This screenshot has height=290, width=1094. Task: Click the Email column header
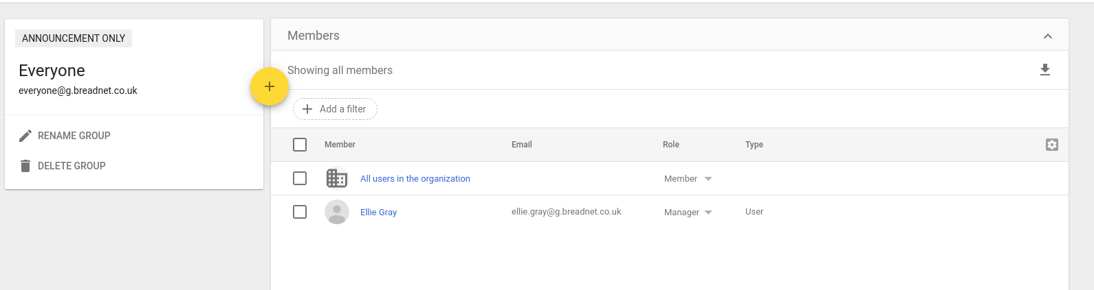521,145
